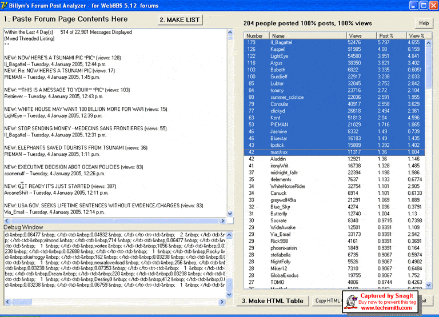This screenshot has height=317, width=439.
Task: Select the NightFolly row
Action: point(334,262)
